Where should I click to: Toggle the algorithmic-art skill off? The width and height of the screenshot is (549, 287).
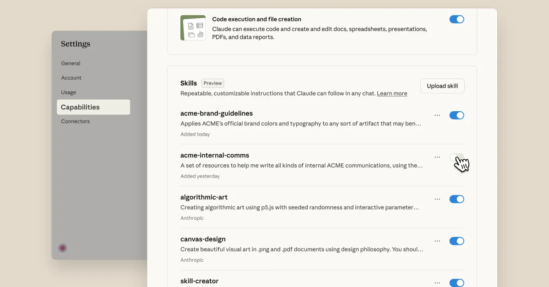pos(457,199)
